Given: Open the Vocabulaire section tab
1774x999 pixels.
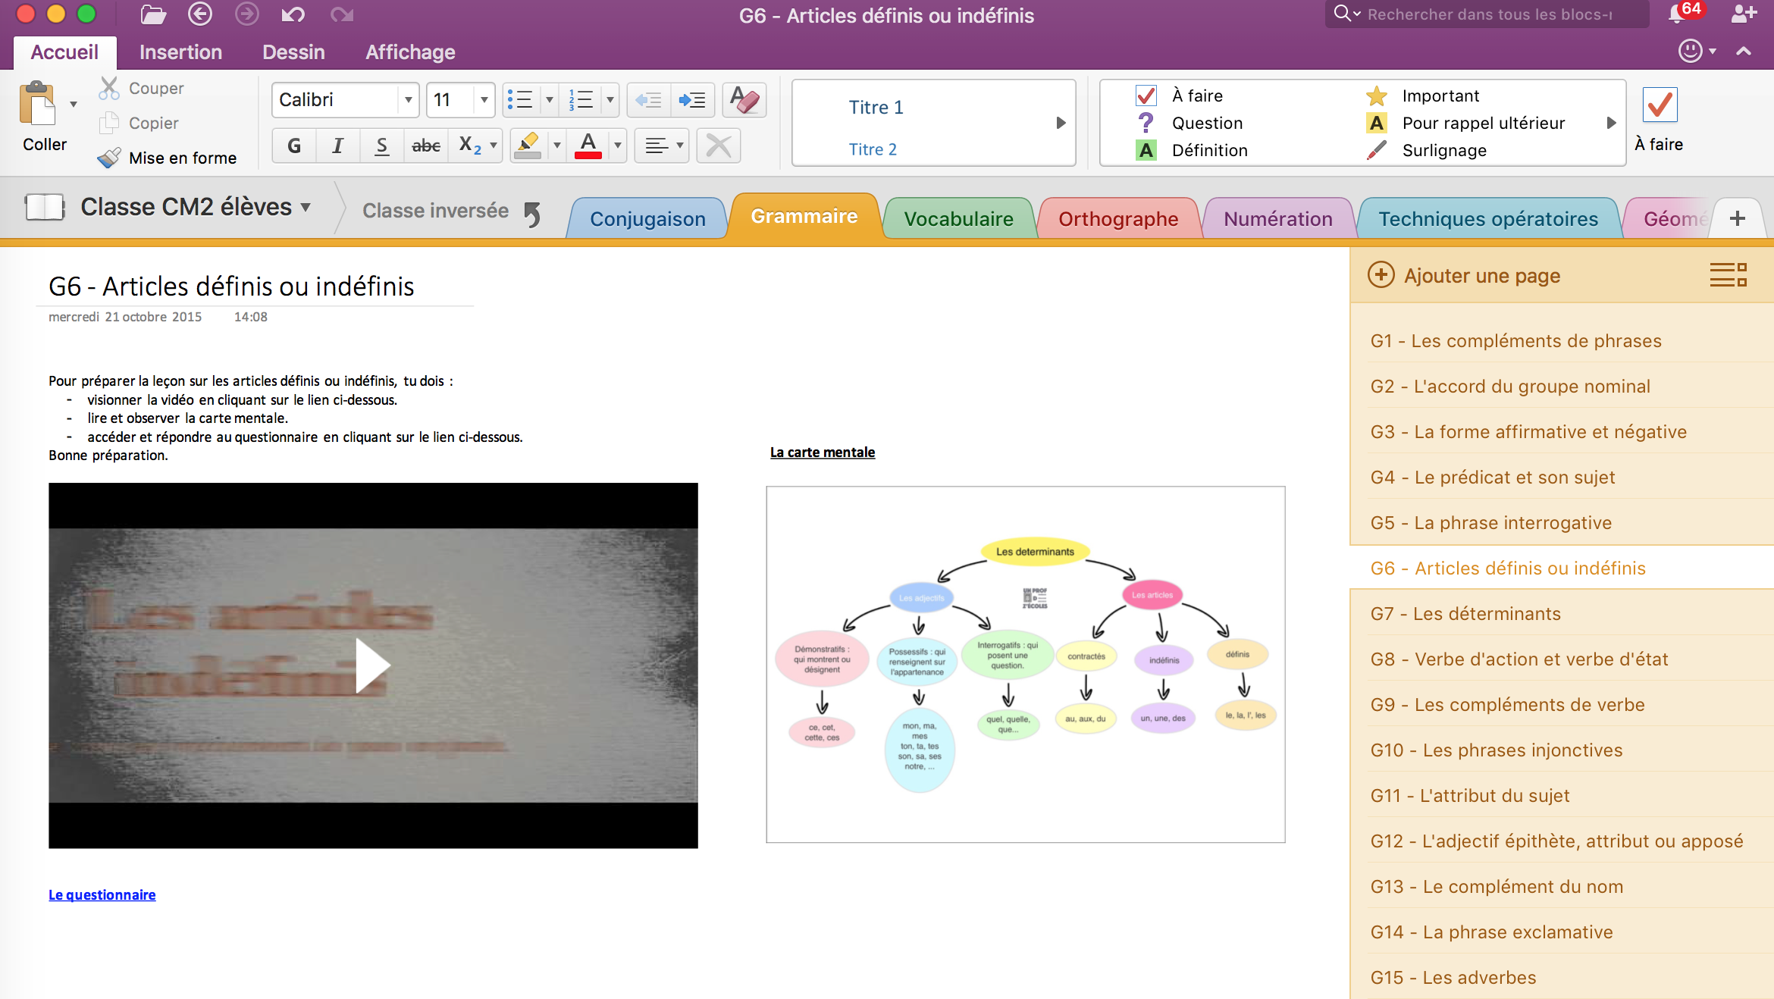Looking at the screenshot, I should [958, 219].
